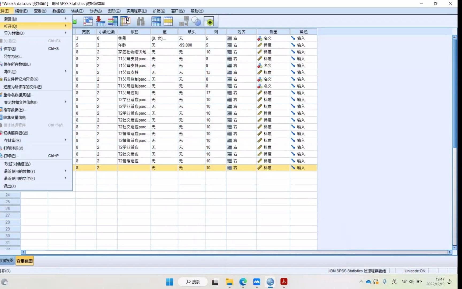Switch to the 变量视图 tab
This screenshot has width=462, height=289.
25,261
